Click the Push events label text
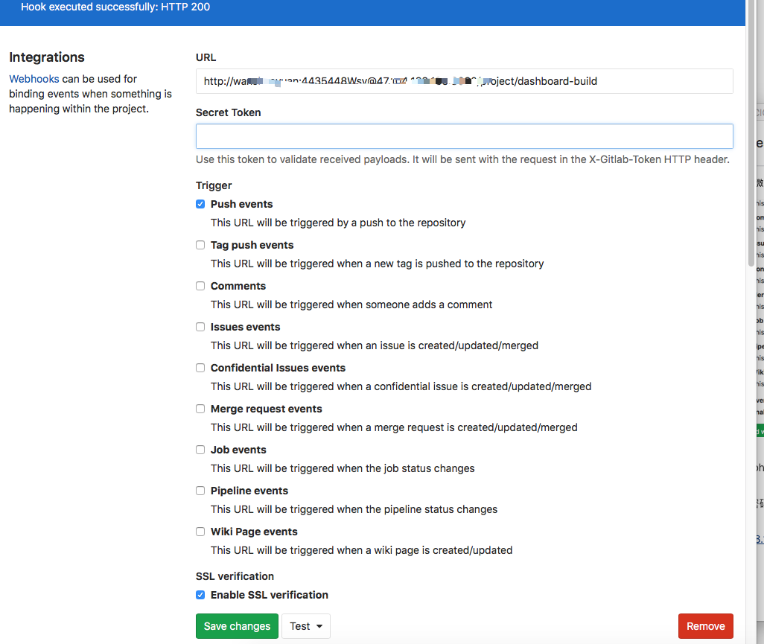Screen dimensions: 764x644 (241, 204)
